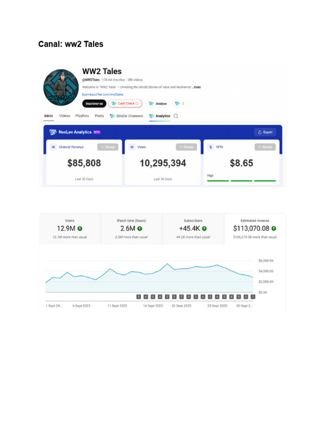
Task: Click the NexLev Analytics logo icon
Action: pyautogui.click(x=53, y=132)
